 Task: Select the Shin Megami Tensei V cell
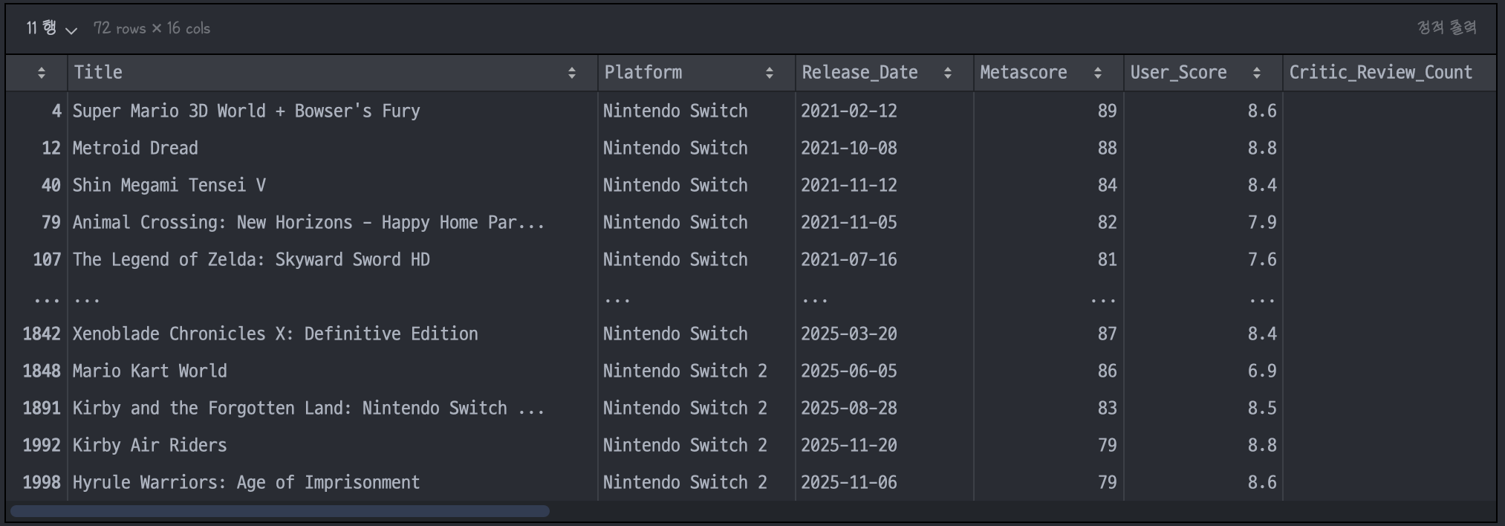[333, 185]
